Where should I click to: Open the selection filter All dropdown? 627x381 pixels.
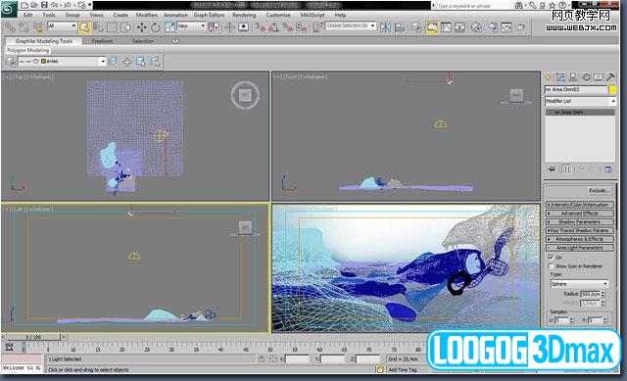pyautogui.click(x=62, y=26)
